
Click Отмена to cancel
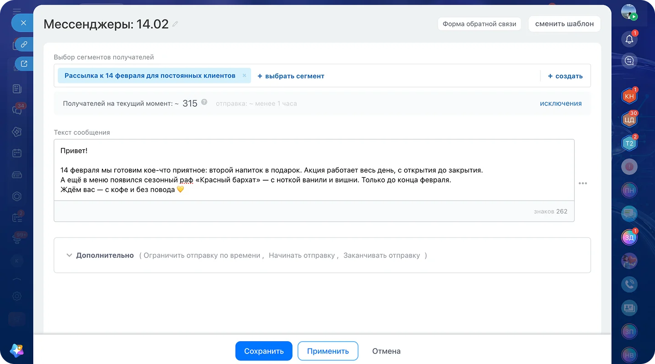click(x=386, y=351)
